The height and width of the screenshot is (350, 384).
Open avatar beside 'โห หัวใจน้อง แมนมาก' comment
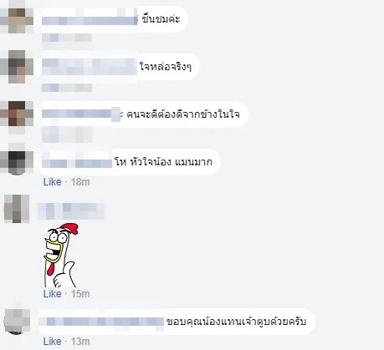click(17, 161)
